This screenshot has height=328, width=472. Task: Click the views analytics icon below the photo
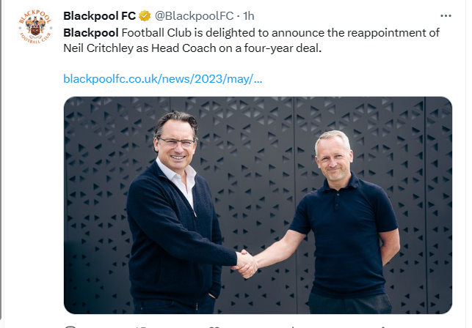[293, 327]
